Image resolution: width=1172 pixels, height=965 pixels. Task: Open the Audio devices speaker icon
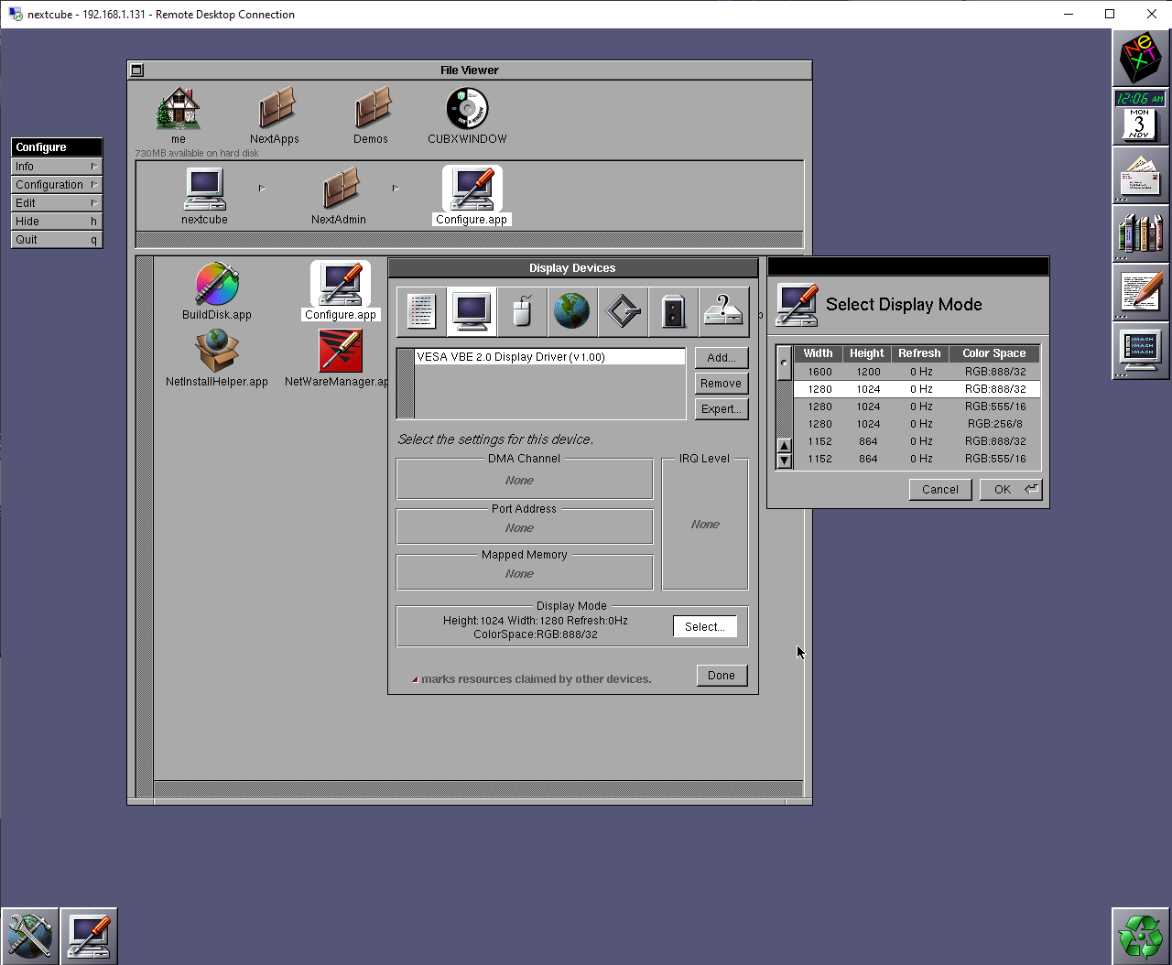(x=673, y=311)
